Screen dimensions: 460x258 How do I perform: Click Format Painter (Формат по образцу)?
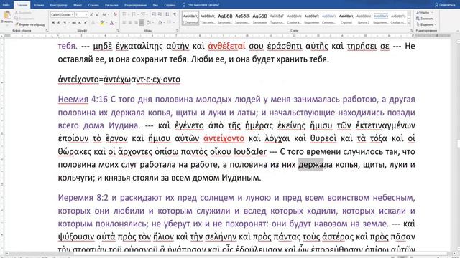[30, 24]
